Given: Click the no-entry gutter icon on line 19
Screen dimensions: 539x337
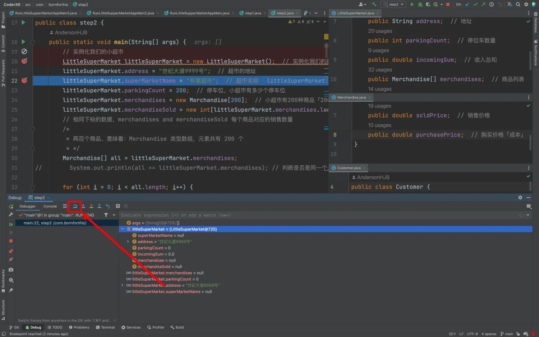Looking at the screenshot, I should tap(24, 52).
